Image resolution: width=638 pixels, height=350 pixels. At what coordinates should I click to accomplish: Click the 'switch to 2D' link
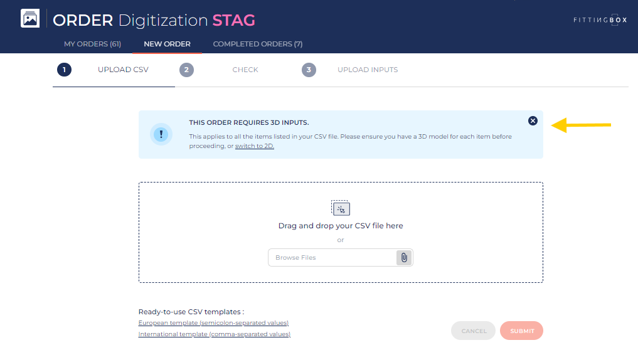point(254,146)
